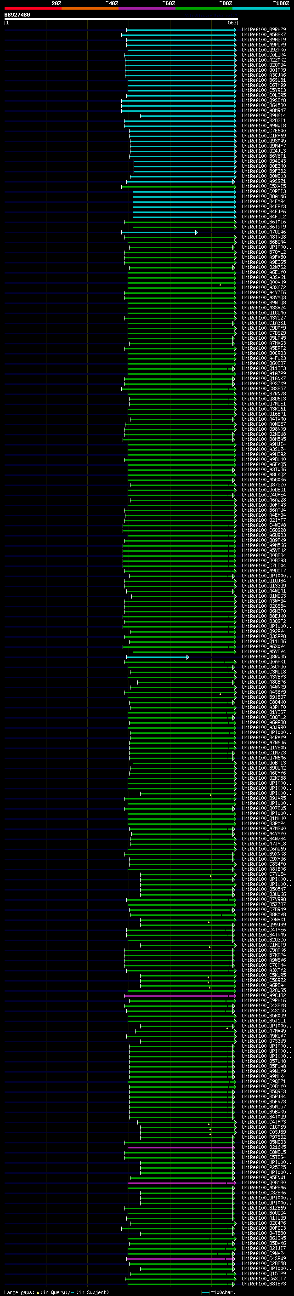Select the UniRef100_B7VR98 label
294x1296 pixels.
click(264, 900)
